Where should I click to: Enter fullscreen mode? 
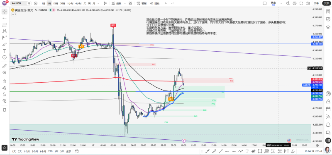tap(301, 3)
